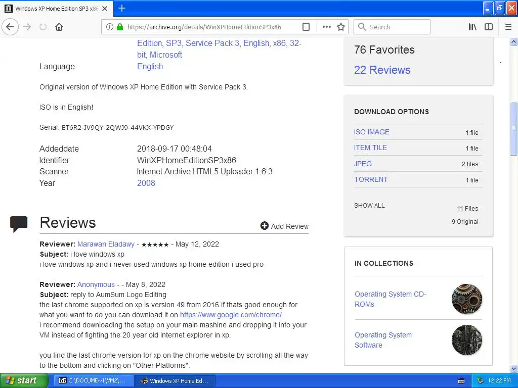Bookmark this page with the star icon
This screenshot has width=518, height=388.
point(341,27)
